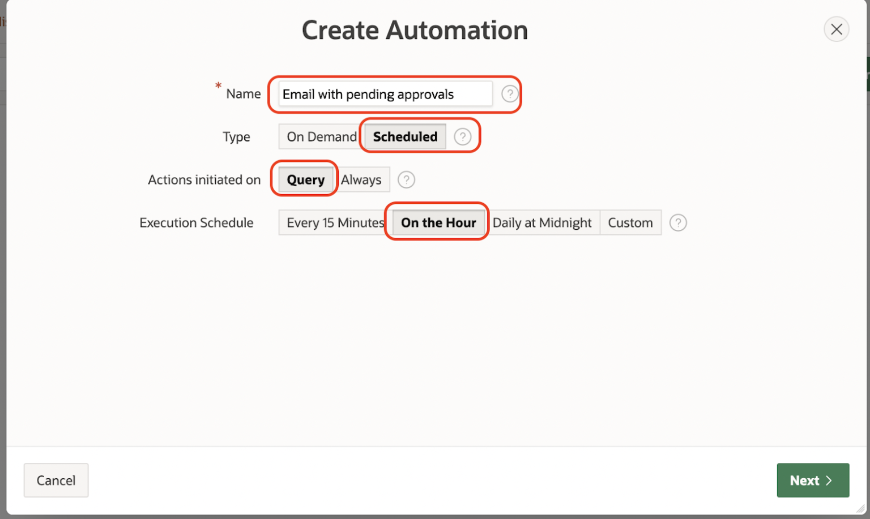Switch actions initiated on to Always
This screenshot has height=519, width=870.
coord(361,180)
